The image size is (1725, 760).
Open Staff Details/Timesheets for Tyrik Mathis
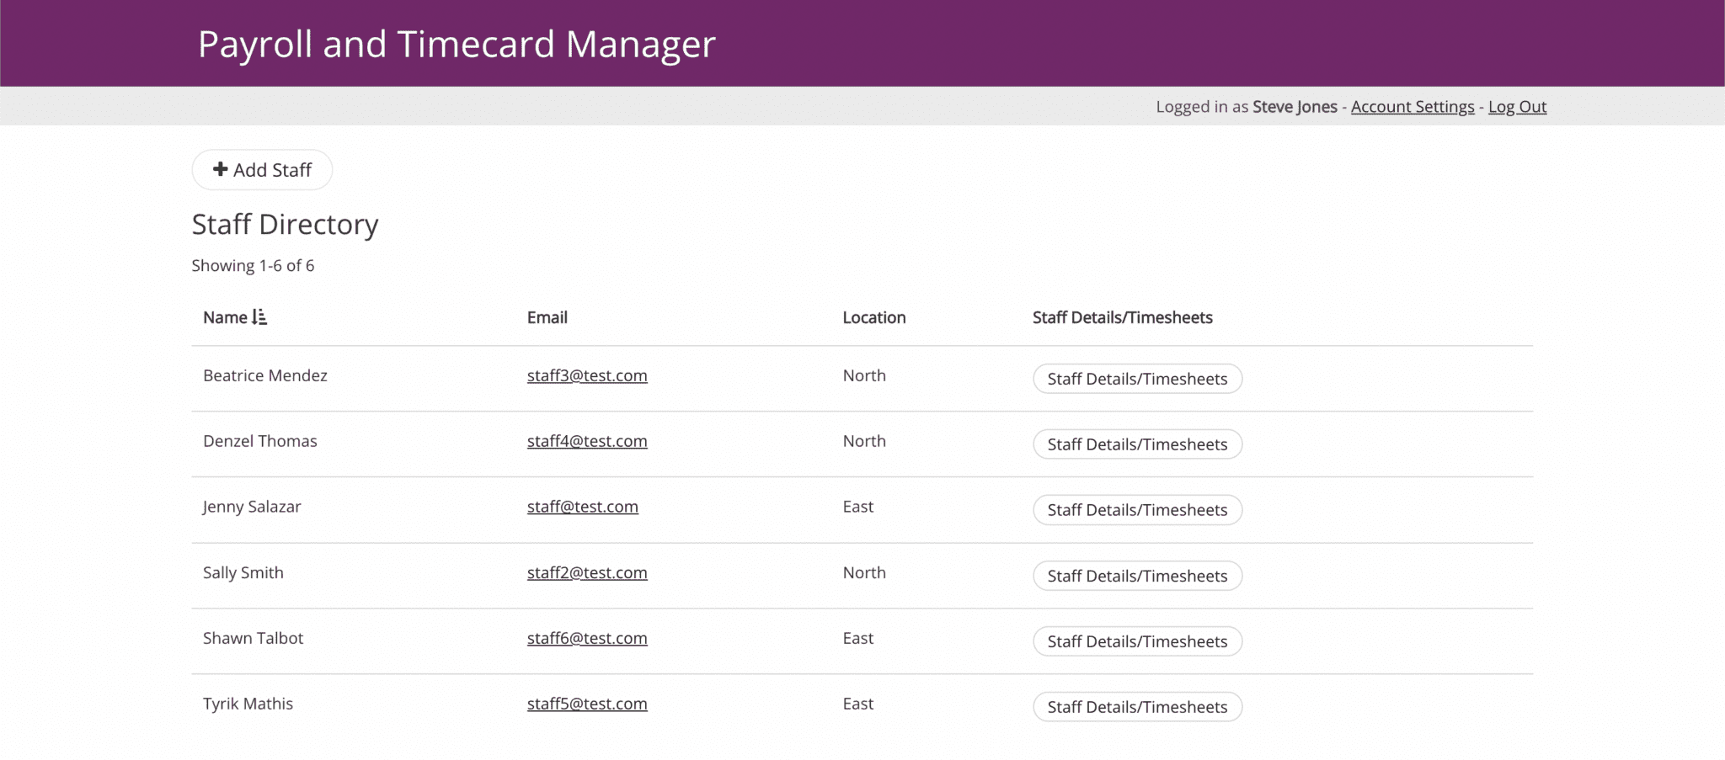[x=1137, y=707]
